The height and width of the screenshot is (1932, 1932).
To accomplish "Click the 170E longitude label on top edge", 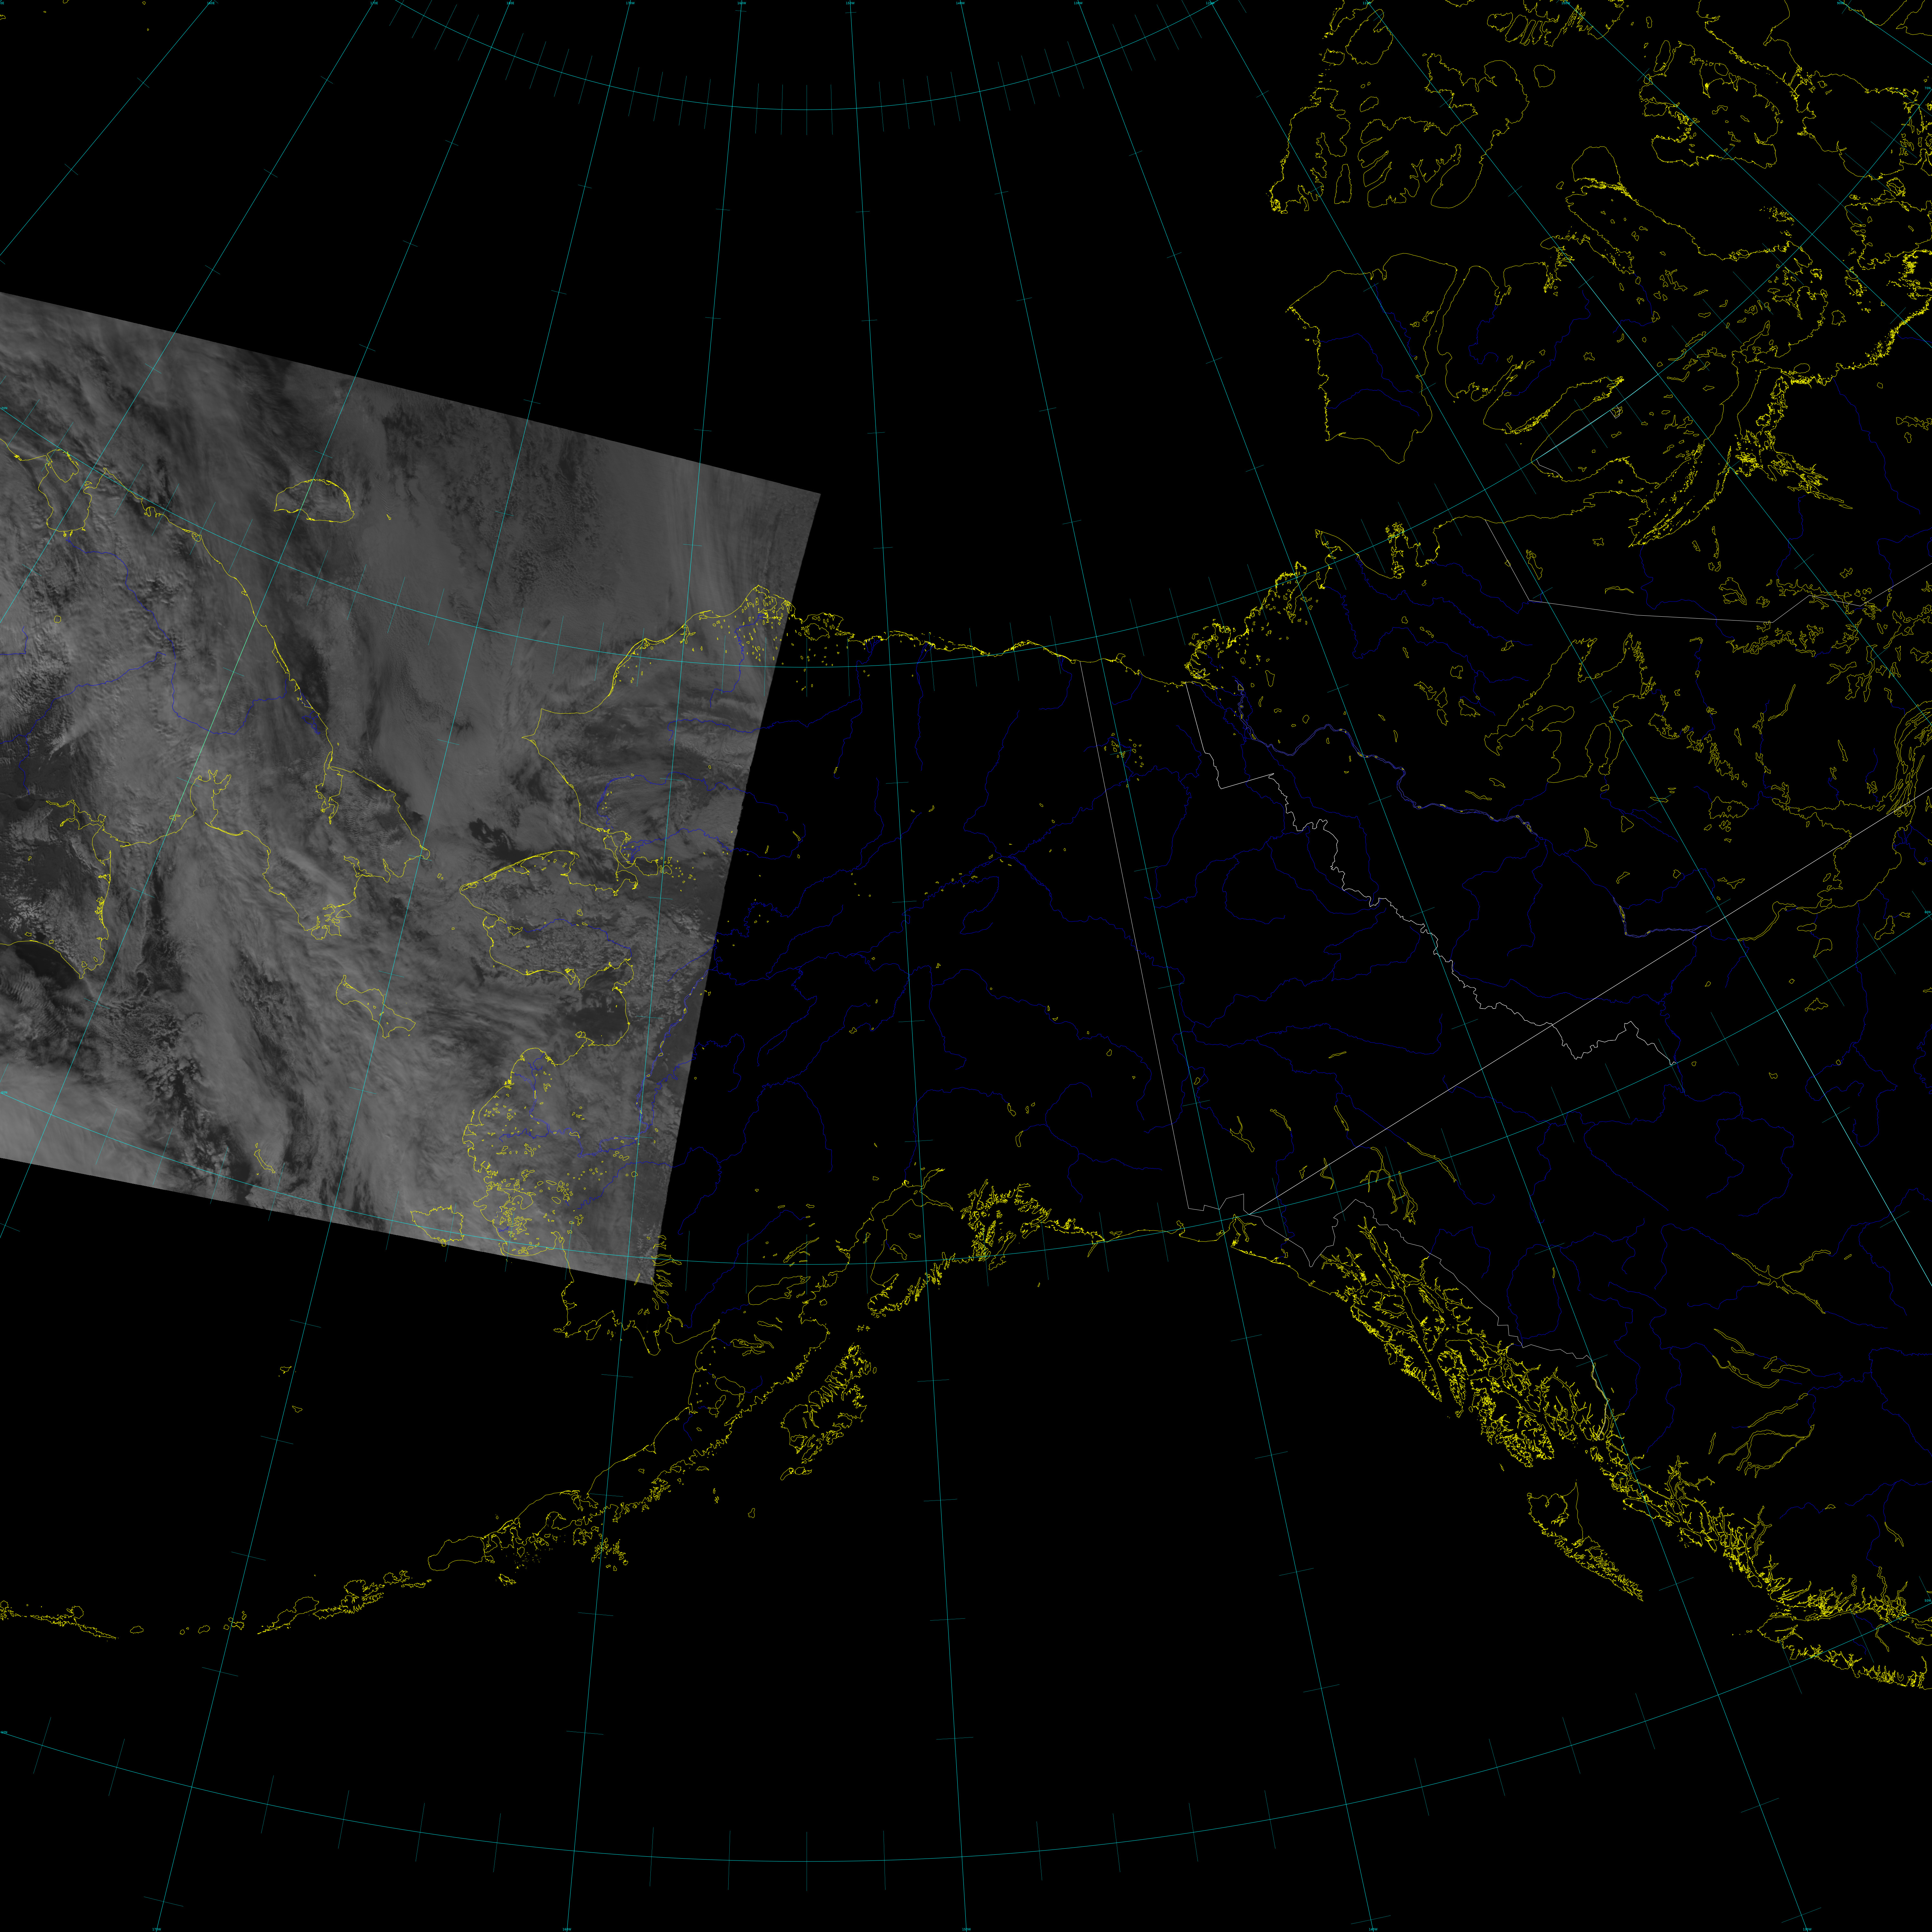I will point(374,3).
